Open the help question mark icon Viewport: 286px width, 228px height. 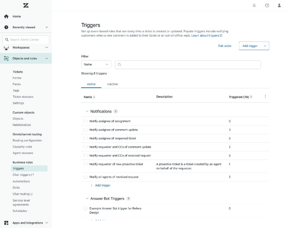[267, 5]
